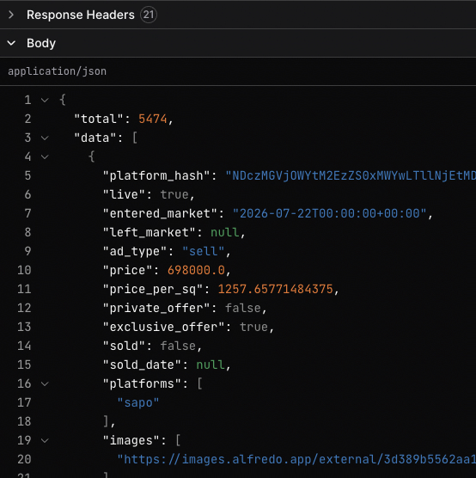Expand the Response Headers section
Screen dimensions: 476x478
click(x=11, y=15)
